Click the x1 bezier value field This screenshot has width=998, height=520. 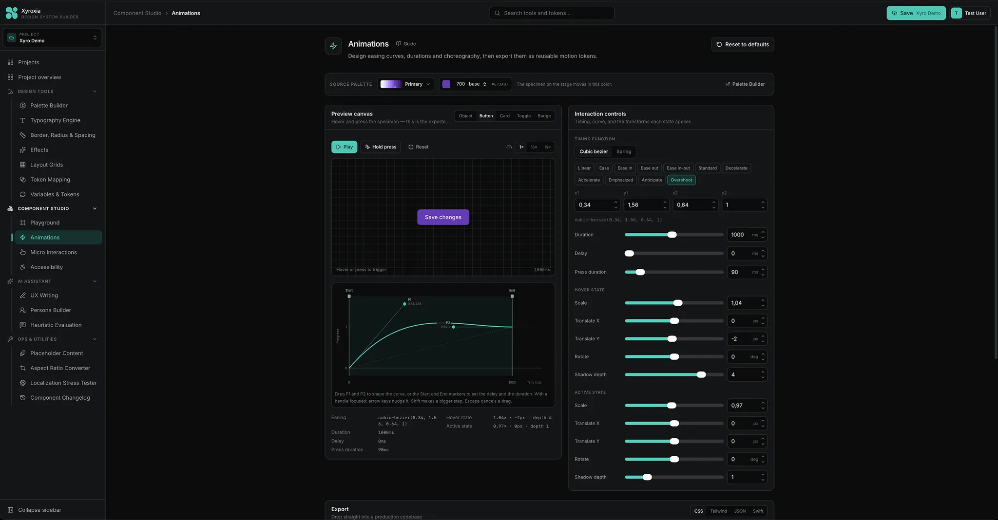click(x=597, y=205)
